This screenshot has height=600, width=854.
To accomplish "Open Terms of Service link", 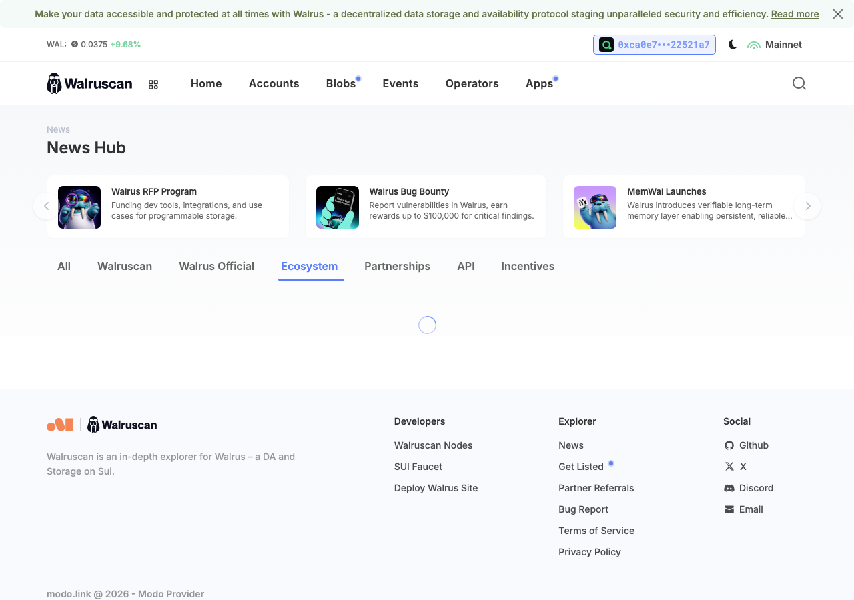I will point(596,531).
